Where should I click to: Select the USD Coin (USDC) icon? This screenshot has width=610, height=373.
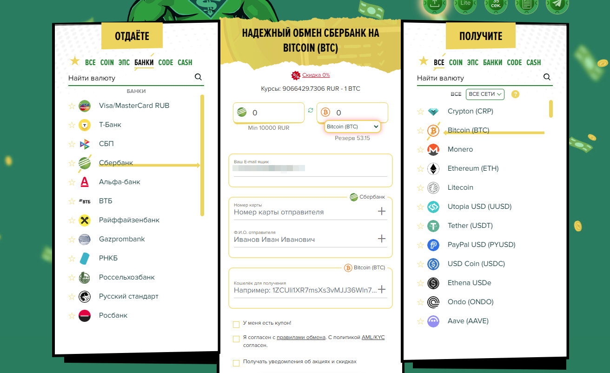(433, 264)
